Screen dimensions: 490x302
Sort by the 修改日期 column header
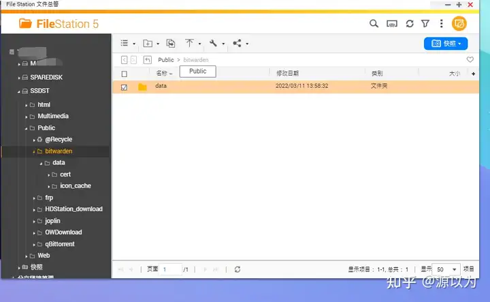(287, 73)
